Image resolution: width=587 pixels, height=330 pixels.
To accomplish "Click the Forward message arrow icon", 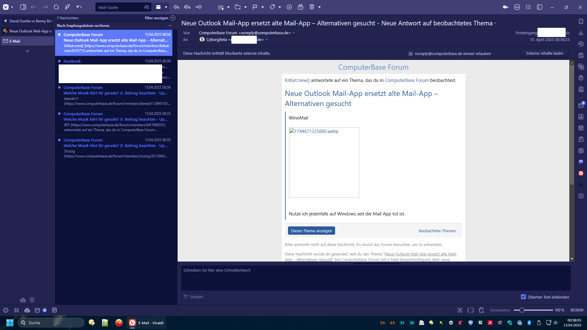I will click(199, 7).
